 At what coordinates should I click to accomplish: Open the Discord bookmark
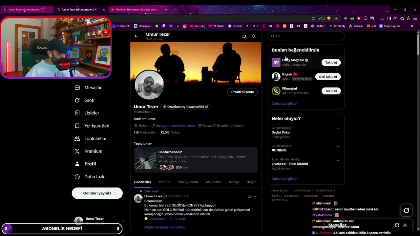coord(235,26)
